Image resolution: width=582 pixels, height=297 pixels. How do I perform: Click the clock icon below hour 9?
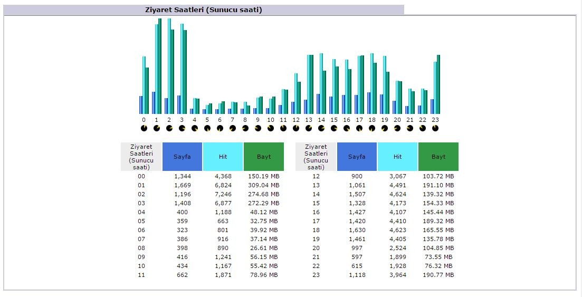[x=257, y=128]
